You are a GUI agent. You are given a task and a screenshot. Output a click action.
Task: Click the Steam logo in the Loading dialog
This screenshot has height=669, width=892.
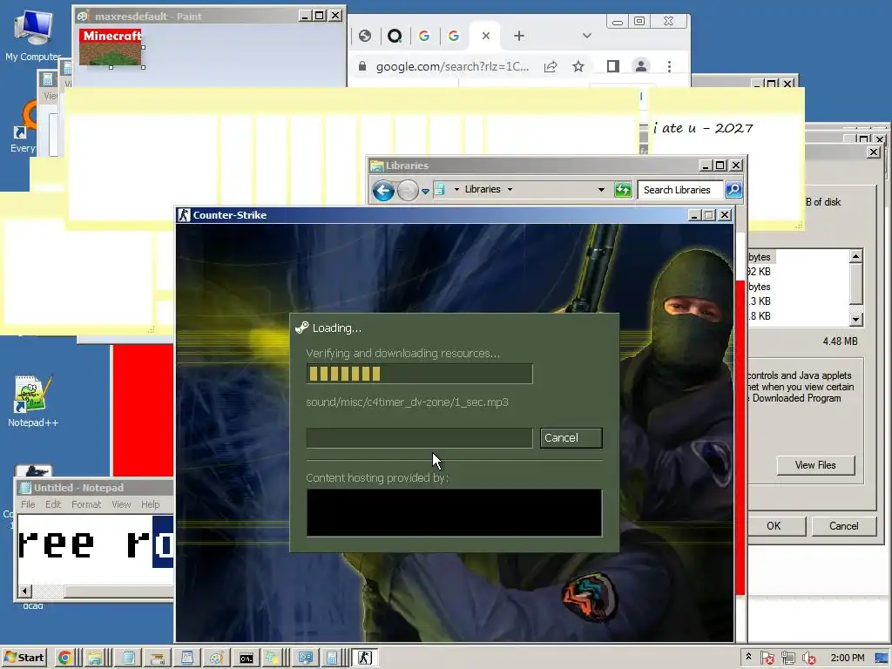coord(301,328)
